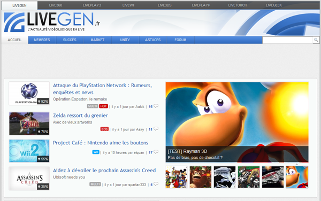Click the Assassin's Creed article thumbnail
321x201 pixels.
tap(29, 179)
